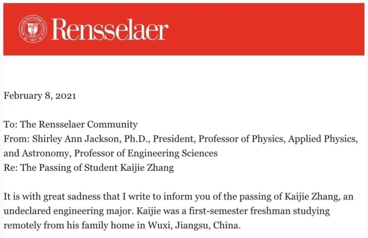Click 'and Astronomy' text
The image size is (368, 238).
(37, 154)
